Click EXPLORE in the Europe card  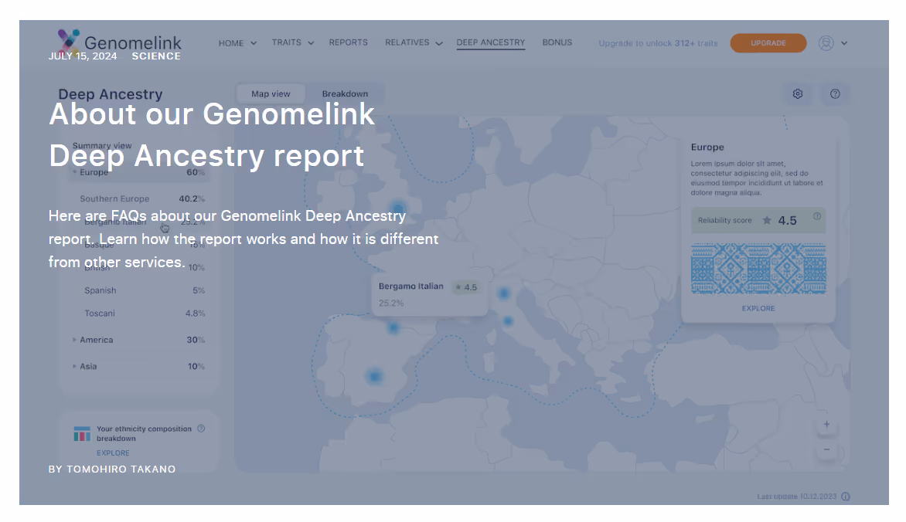(x=758, y=308)
